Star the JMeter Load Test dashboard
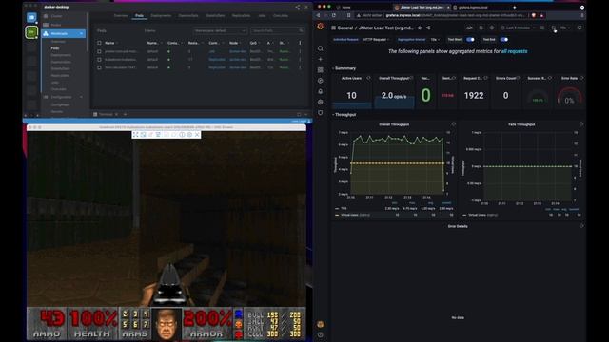Screen dimensions: 609x342 pyautogui.click(x=420, y=28)
